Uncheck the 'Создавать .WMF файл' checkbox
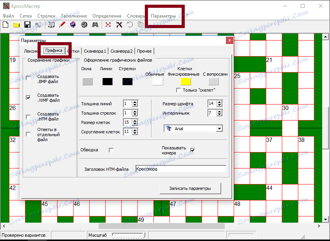Viewport: 330px width, 241px height. point(28,97)
